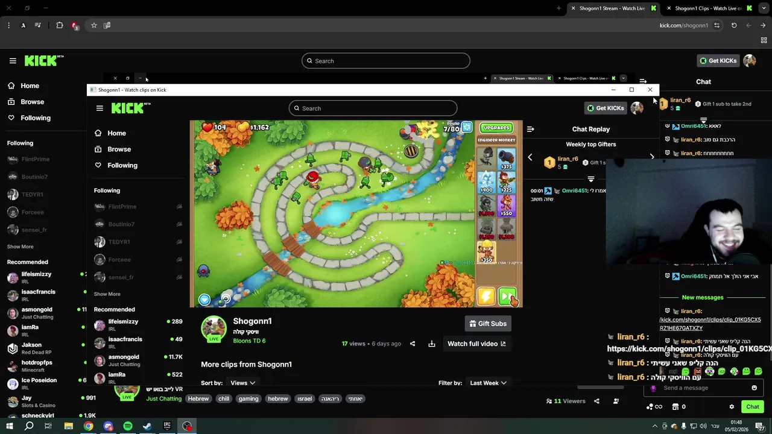The image size is (772, 434).
Task: Collapse background Chat panel arrow icon
Action: tap(644, 81)
